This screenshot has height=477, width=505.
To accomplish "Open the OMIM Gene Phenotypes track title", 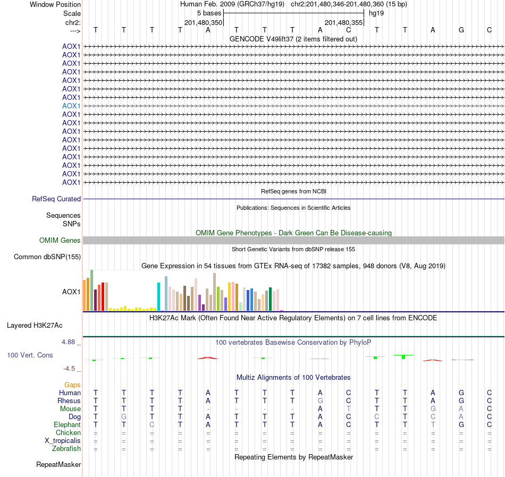I will [293, 233].
